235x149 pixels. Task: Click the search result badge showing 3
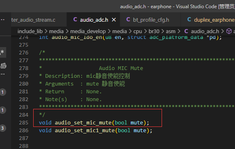(x=2, y=128)
